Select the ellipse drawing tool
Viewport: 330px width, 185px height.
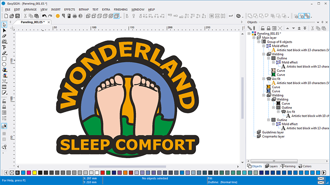click(x=4, y=64)
